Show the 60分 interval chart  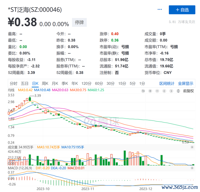[99, 84]
